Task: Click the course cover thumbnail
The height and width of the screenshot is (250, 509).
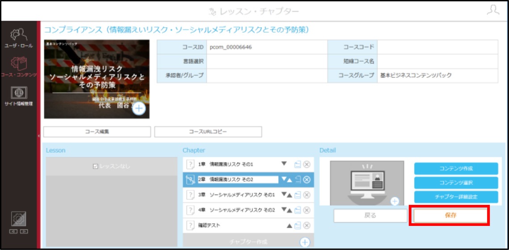Action: click(97, 79)
